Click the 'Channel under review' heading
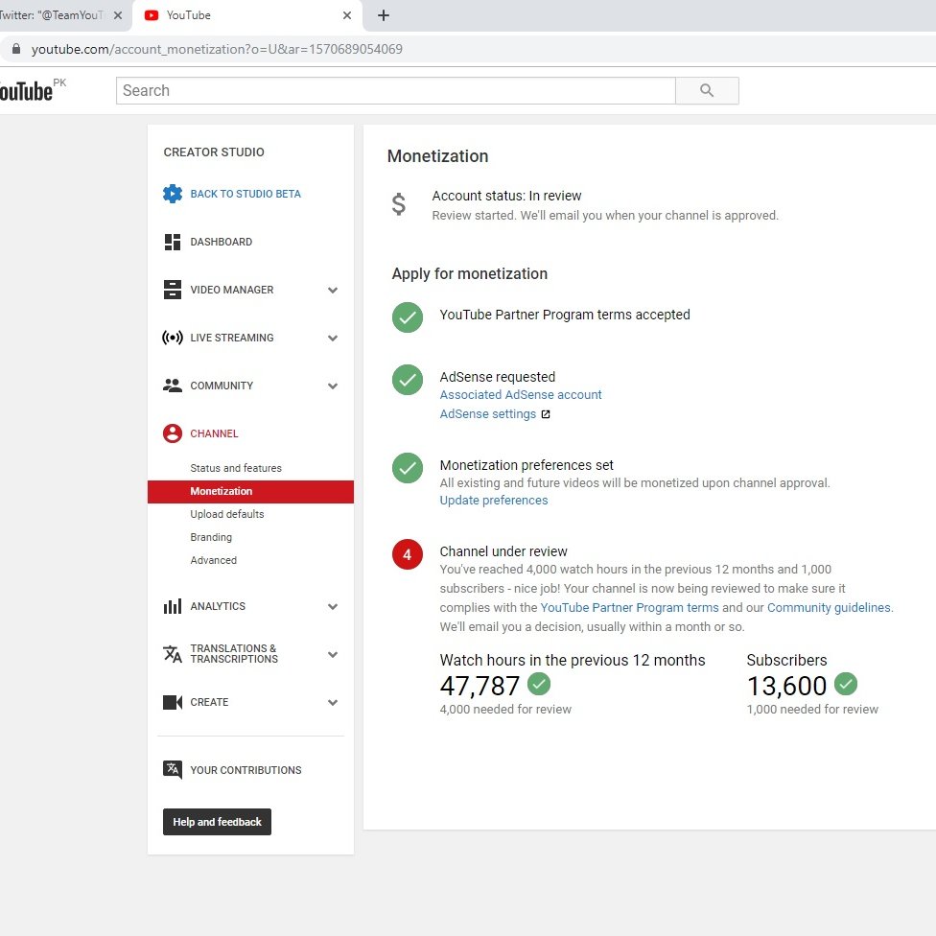The width and height of the screenshot is (936, 936). pyautogui.click(x=503, y=551)
